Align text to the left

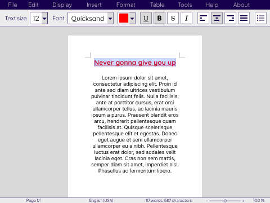203,18
